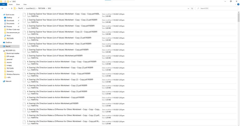Open the address bar history dropdown
The height and width of the screenshot is (126, 240).
189,8
